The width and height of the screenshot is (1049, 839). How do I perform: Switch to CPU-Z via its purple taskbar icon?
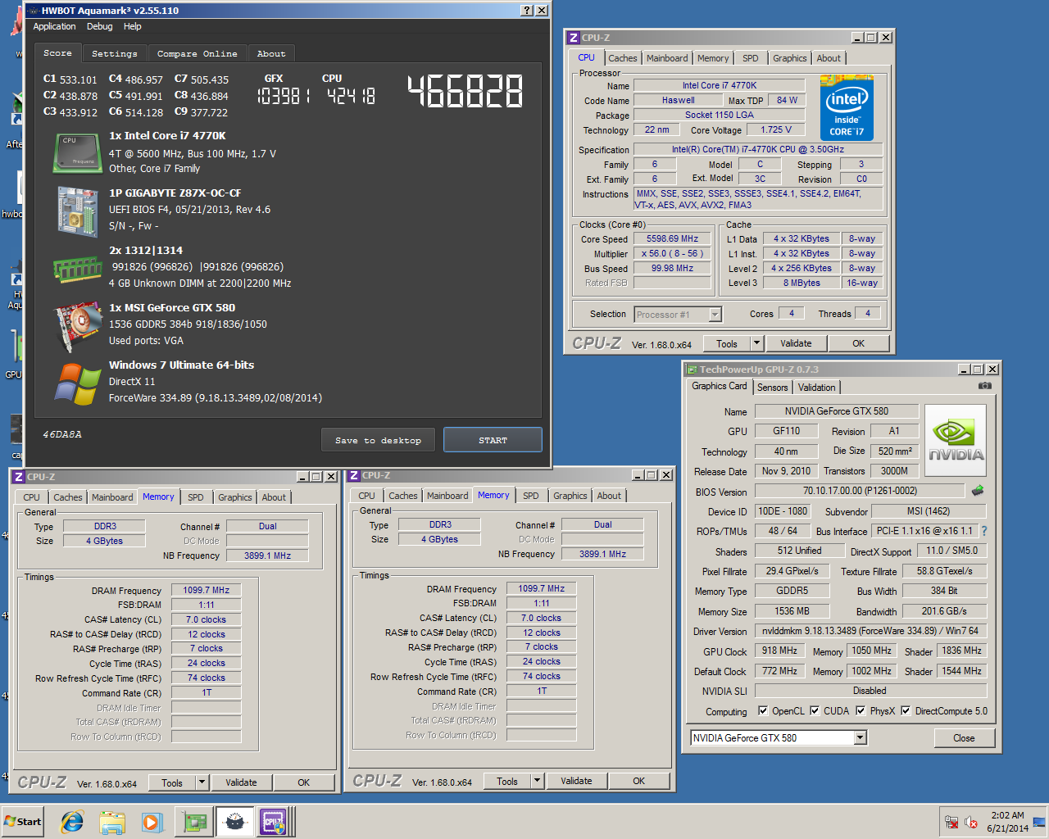point(274,822)
